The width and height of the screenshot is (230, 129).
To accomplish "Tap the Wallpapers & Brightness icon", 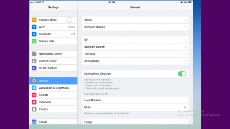I will tap(34, 88).
